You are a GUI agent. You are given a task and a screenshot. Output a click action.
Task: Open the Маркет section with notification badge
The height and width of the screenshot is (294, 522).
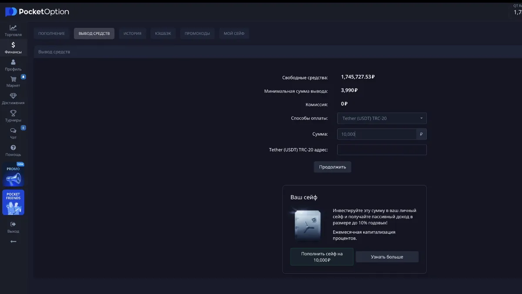[x=13, y=82]
